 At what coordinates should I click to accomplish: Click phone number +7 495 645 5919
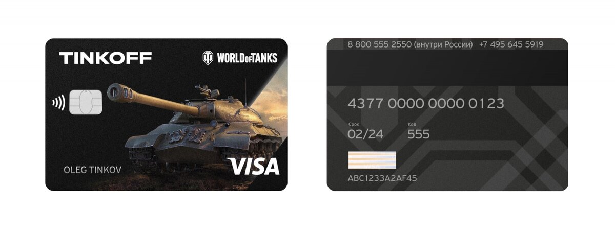click(x=511, y=44)
